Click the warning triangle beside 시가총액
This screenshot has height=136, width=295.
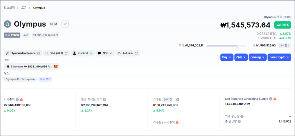pos(21,99)
